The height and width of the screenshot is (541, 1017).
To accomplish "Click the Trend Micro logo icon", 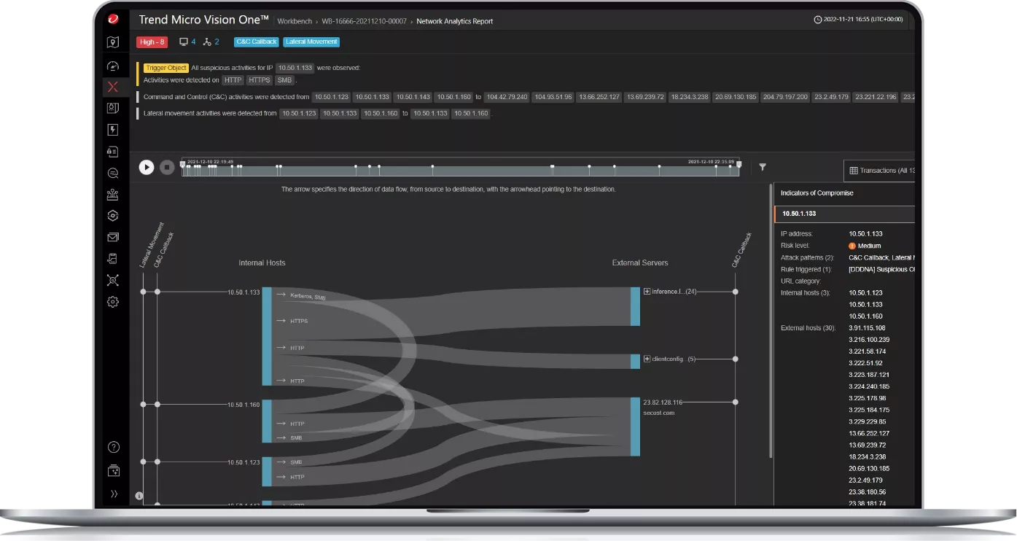I will 113,19.
